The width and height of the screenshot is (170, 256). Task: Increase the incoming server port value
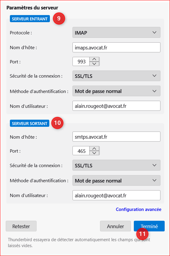[94, 59]
